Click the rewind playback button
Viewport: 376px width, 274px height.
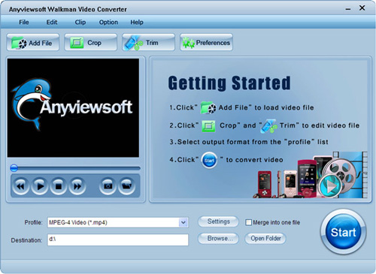coord(21,186)
